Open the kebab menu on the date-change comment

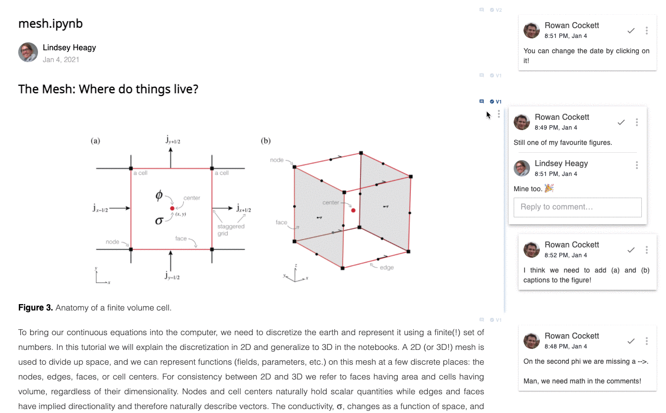[x=647, y=30]
